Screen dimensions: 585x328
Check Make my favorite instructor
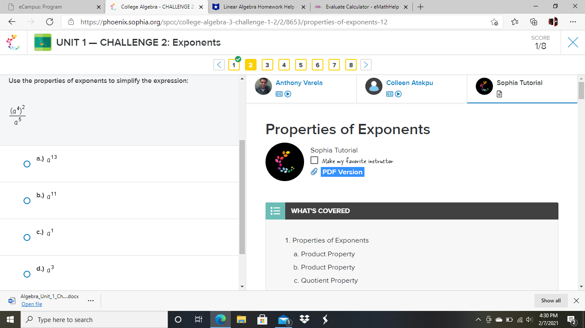(x=314, y=160)
